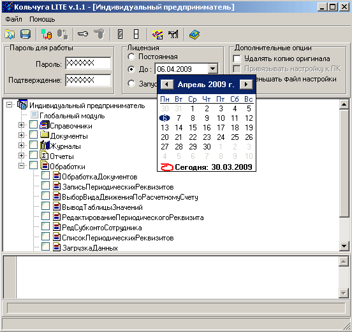The height and width of the screenshot is (332, 352).
Task: Click the blue help book icon
Action: (194, 34)
